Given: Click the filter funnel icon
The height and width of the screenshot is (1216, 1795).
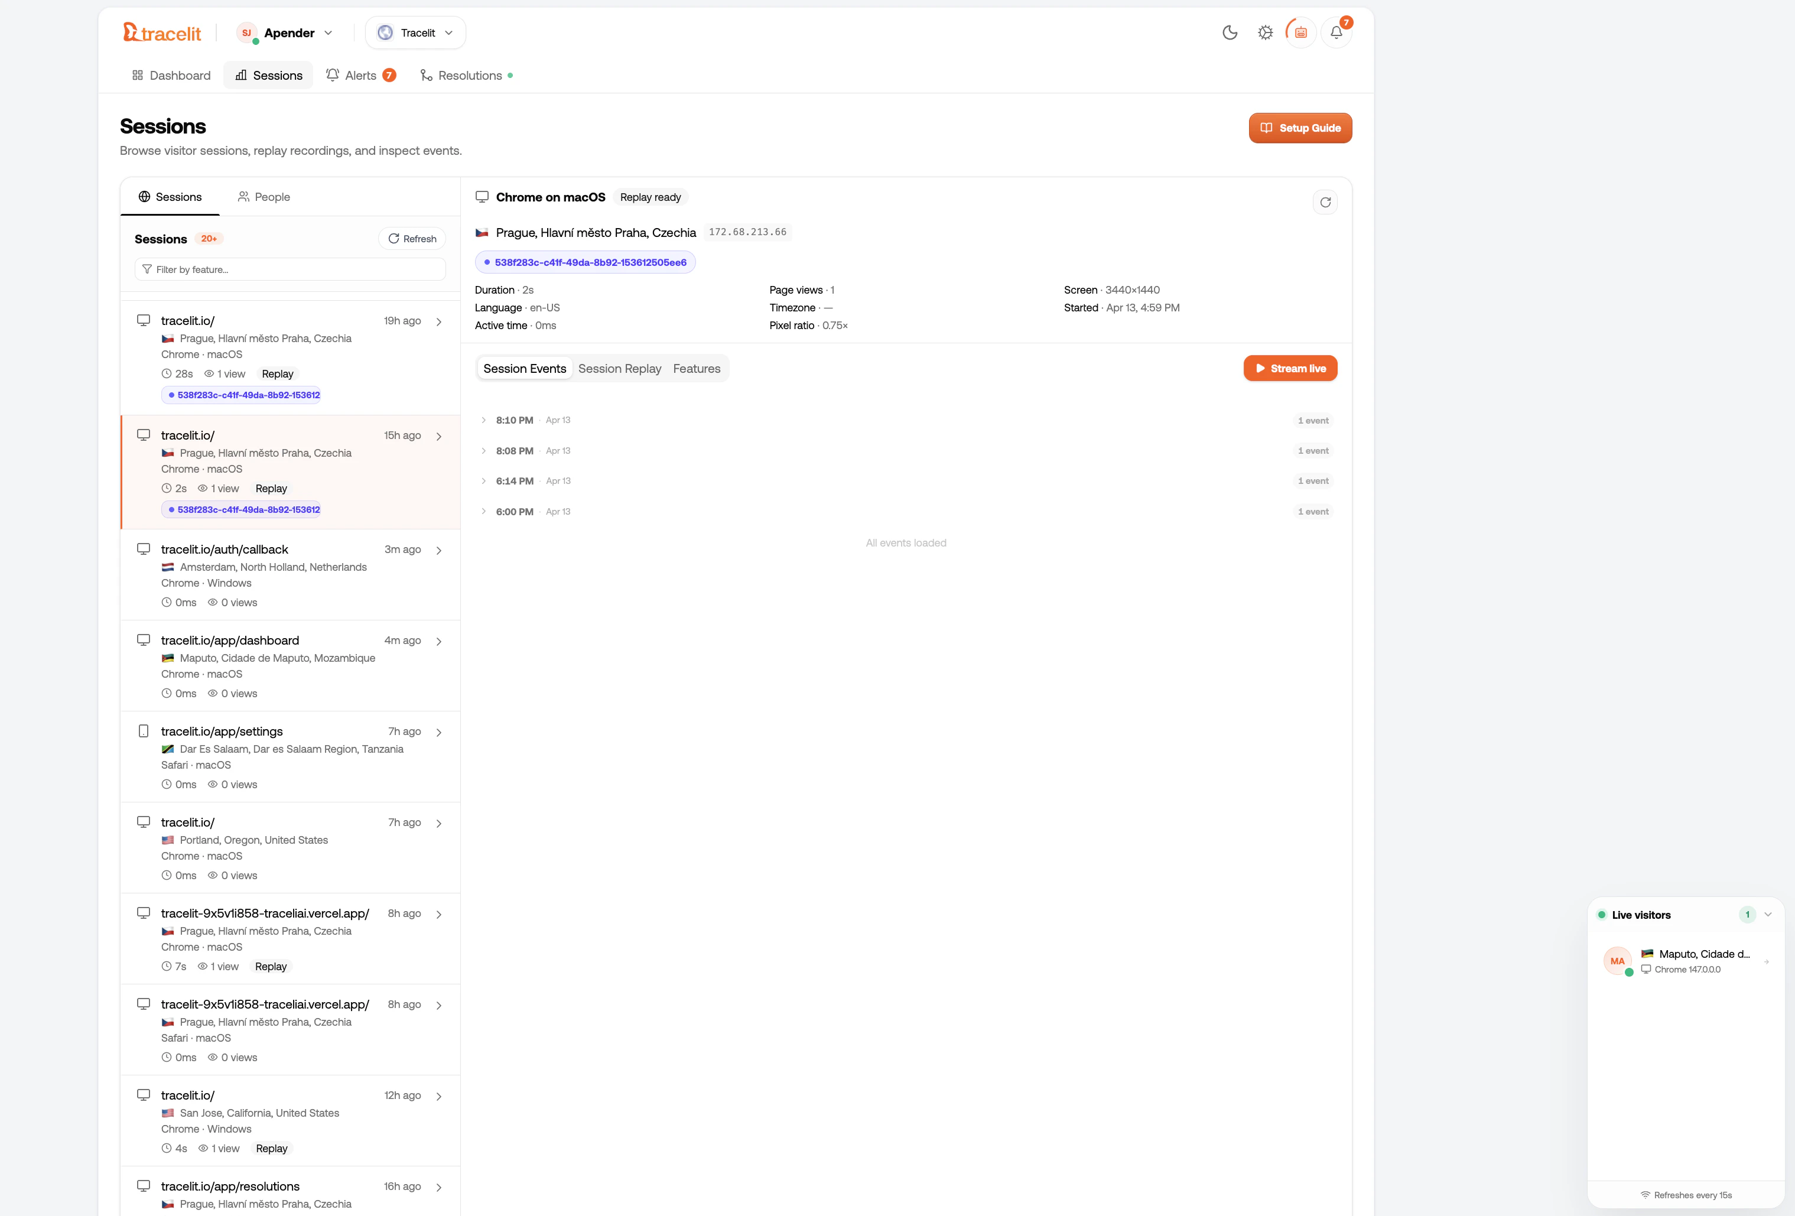Looking at the screenshot, I should click(x=147, y=269).
